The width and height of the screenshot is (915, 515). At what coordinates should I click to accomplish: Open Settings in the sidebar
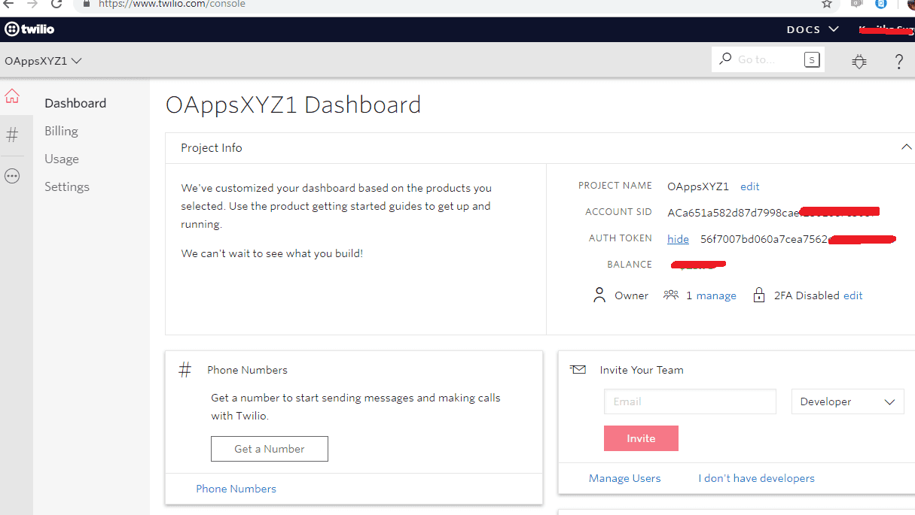pyautogui.click(x=67, y=186)
